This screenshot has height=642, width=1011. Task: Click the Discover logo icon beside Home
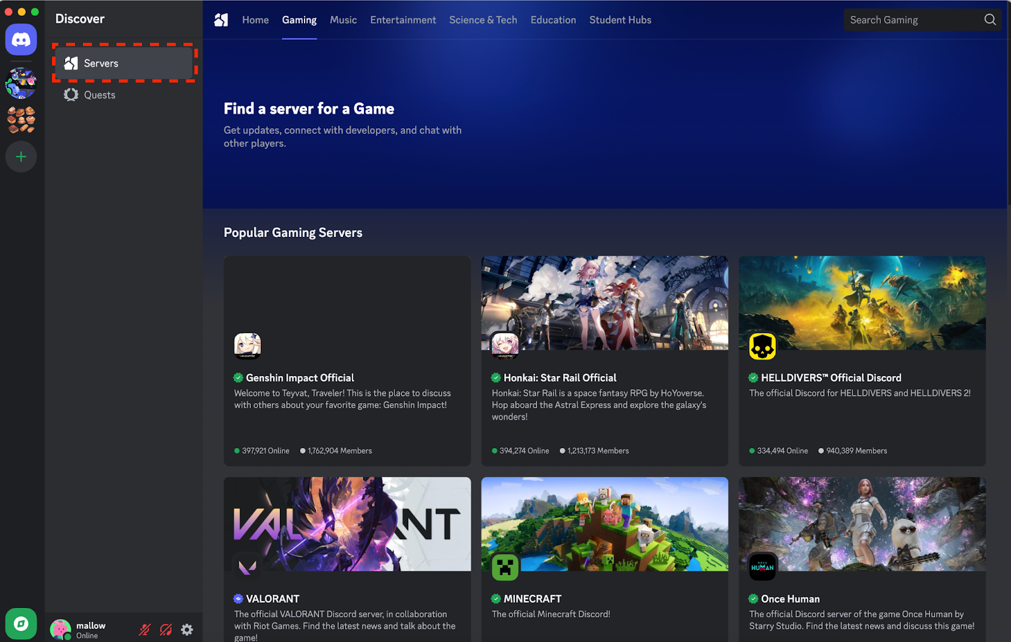221,20
